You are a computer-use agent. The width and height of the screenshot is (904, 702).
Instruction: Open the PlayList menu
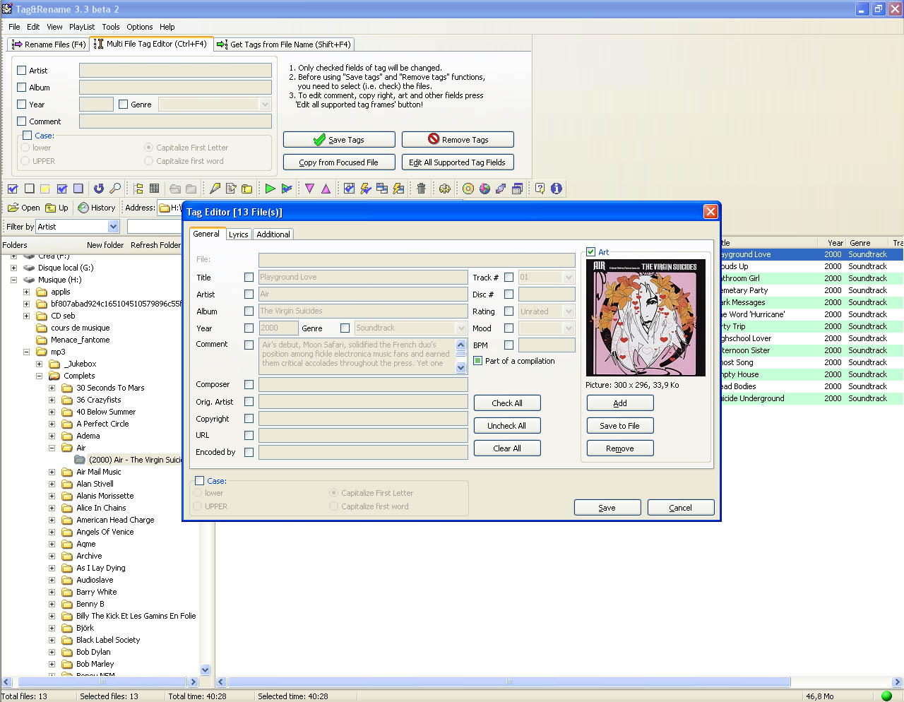pos(82,27)
